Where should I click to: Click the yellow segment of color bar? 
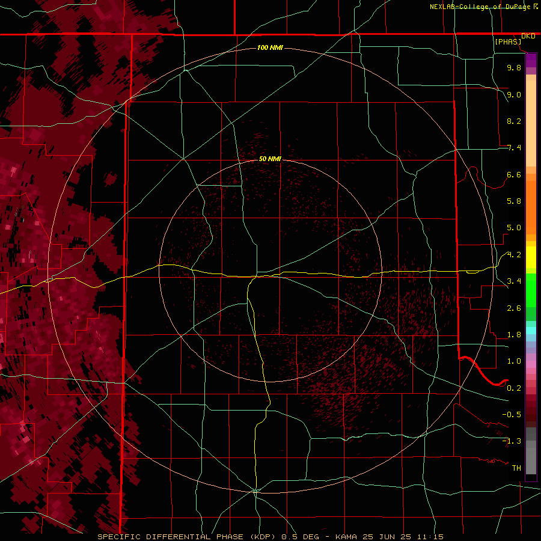(x=531, y=257)
